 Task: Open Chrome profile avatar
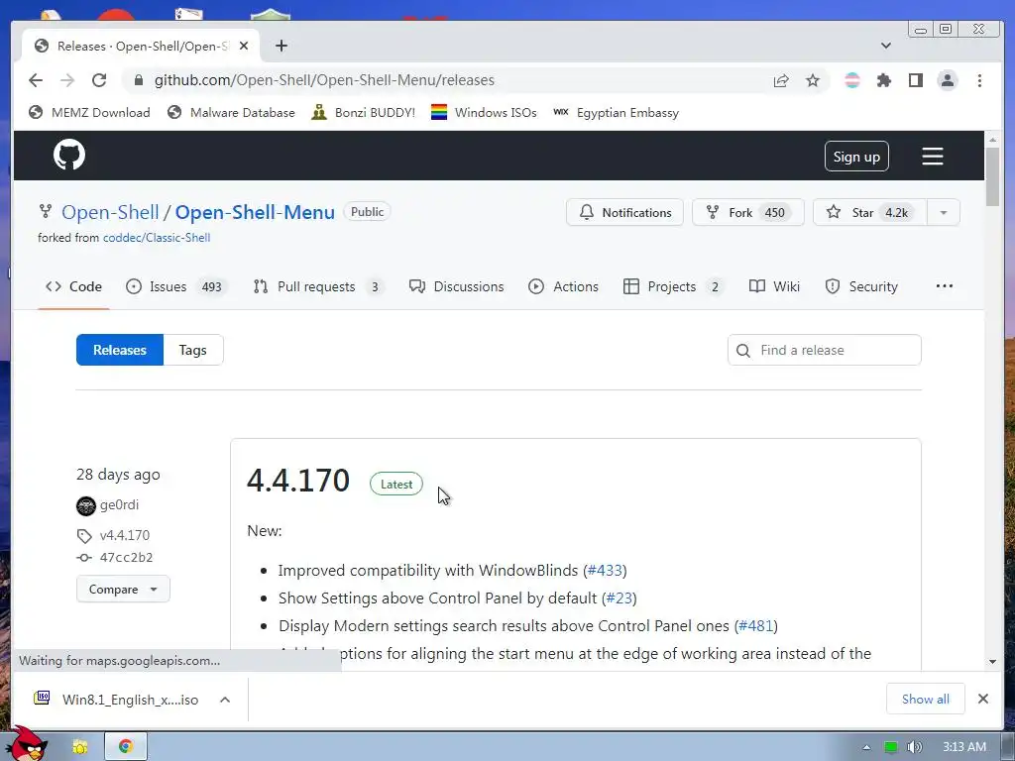coord(947,80)
